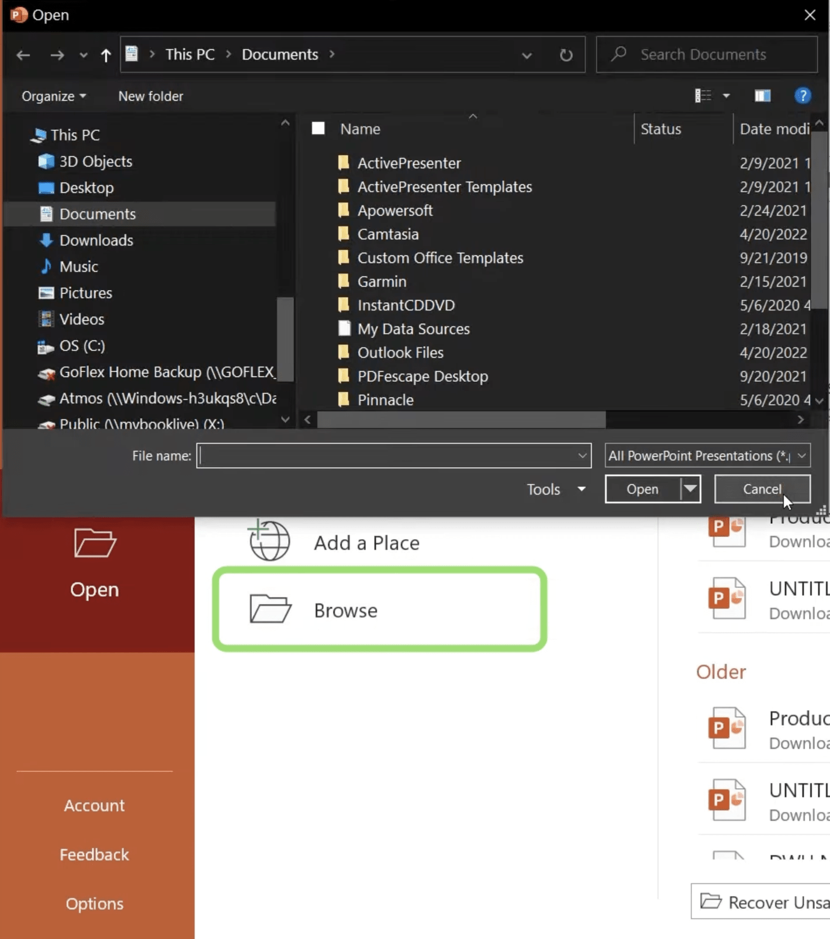Sort by Date modified column
Viewport: 830px width, 939px height.
tap(774, 129)
